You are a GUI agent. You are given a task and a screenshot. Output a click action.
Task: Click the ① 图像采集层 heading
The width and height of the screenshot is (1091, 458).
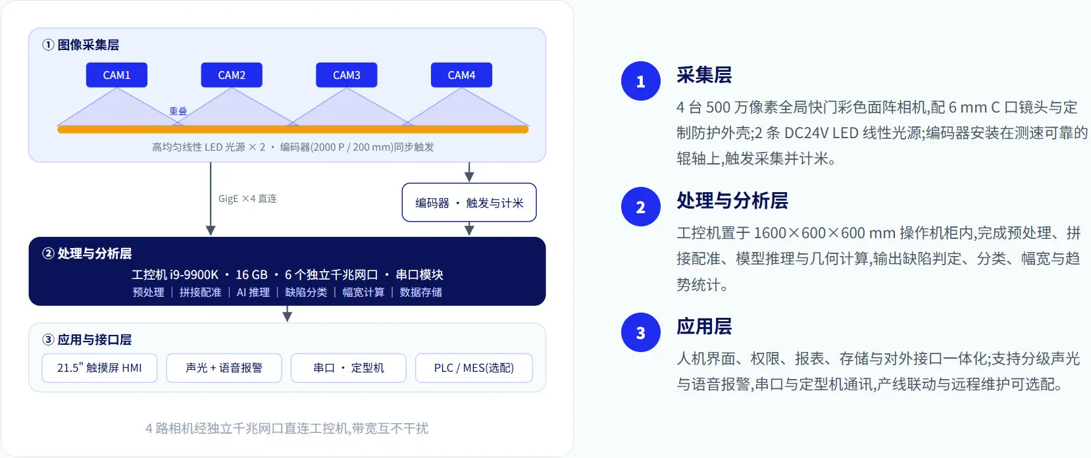pyautogui.click(x=81, y=45)
